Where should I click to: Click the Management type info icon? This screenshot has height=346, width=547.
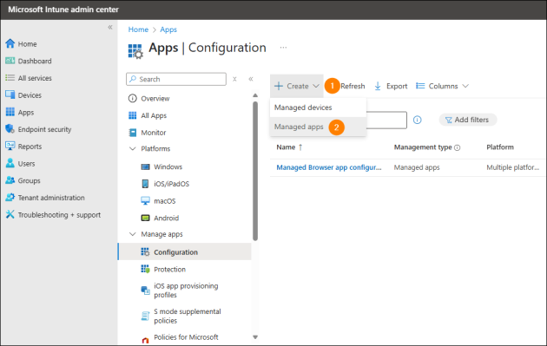click(x=458, y=147)
